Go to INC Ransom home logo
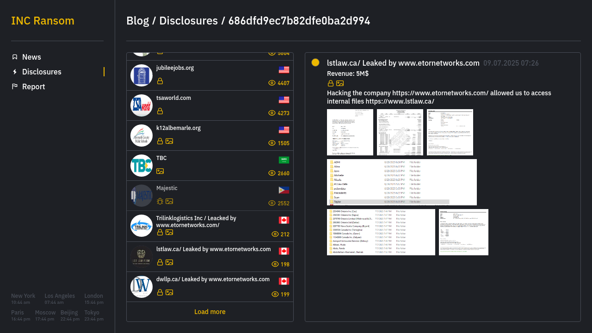This screenshot has width=592, height=333. [43, 21]
